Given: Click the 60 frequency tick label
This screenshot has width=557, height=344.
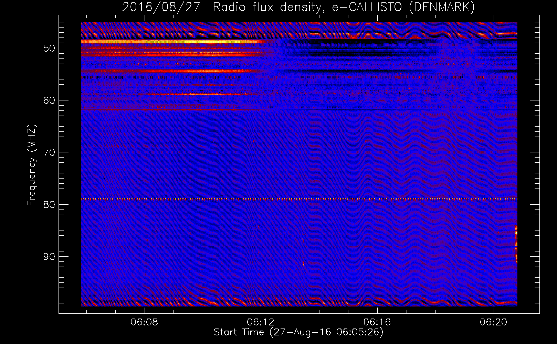Looking at the screenshot, I should point(49,100).
